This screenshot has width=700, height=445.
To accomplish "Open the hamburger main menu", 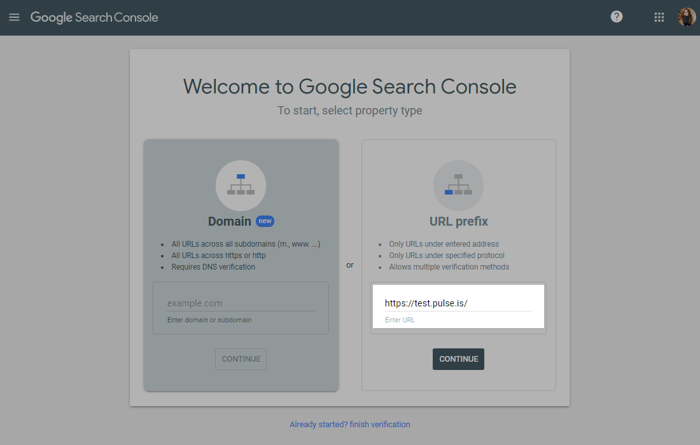I will pyautogui.click(x=14, y=17).
